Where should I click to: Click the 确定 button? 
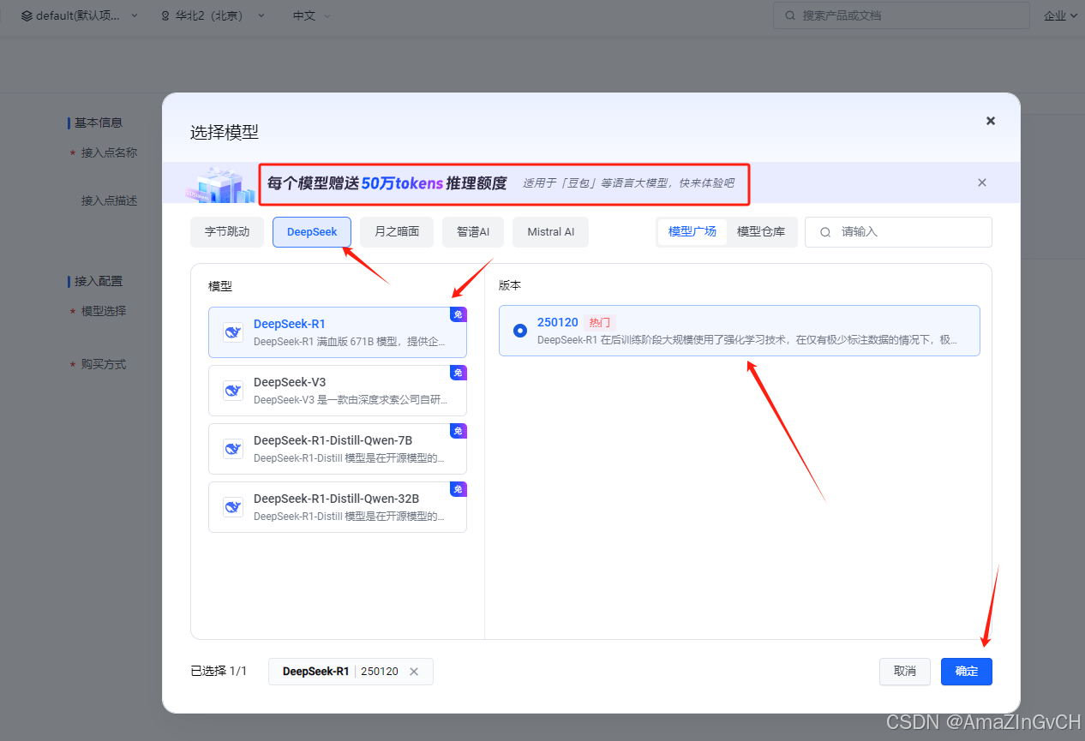click(967, 672)
